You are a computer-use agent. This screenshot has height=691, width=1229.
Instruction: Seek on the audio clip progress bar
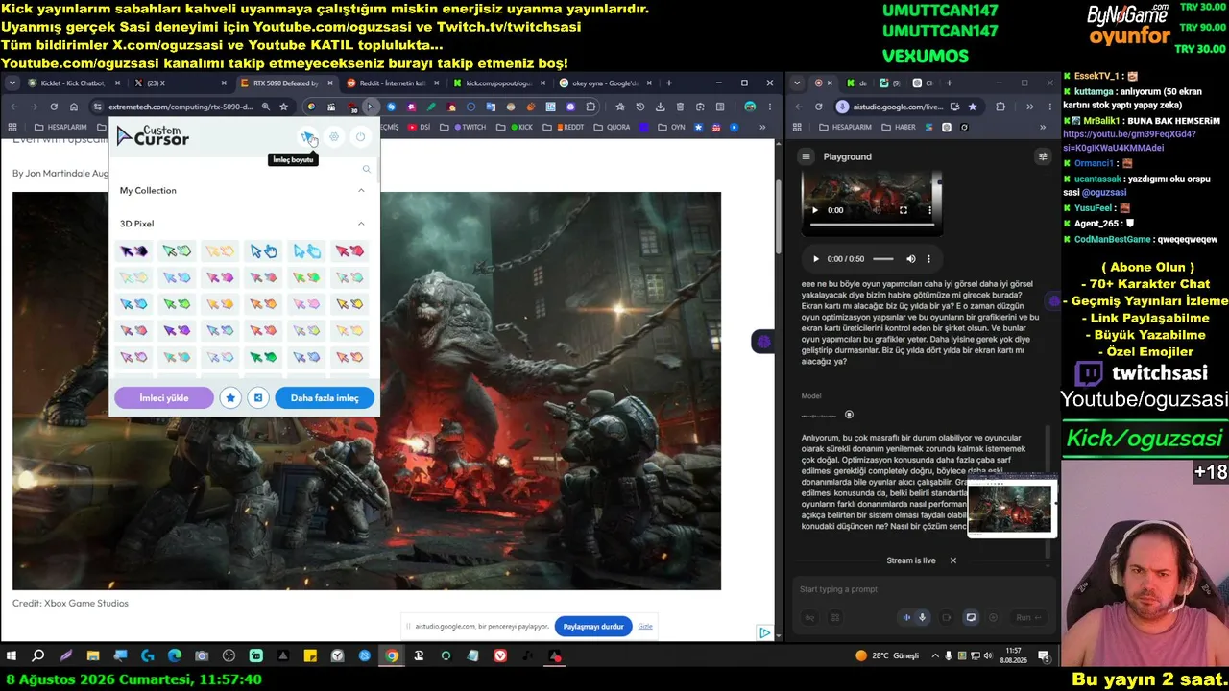883,259
